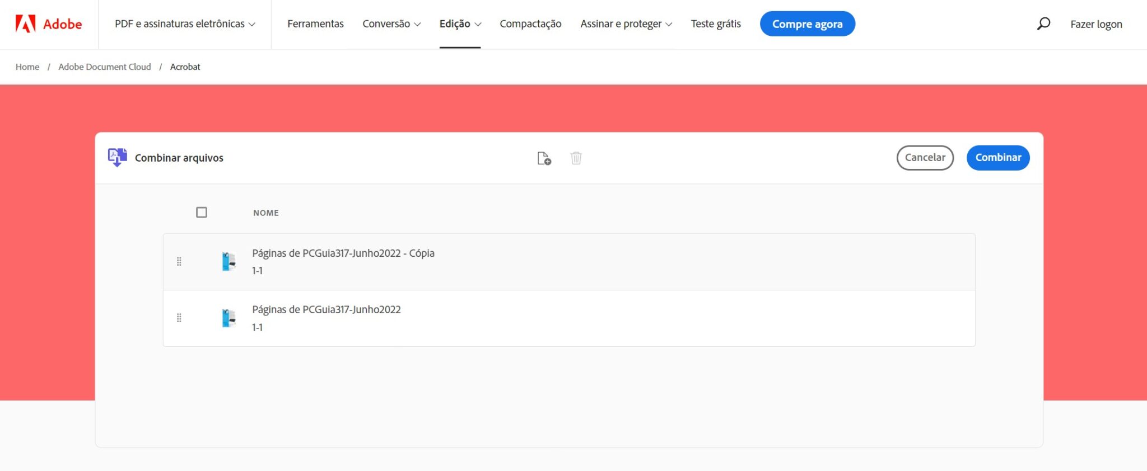Open Adobe Document Cloud breadcrumb link
The image size is (1147, 471).
tap(105, 67)
